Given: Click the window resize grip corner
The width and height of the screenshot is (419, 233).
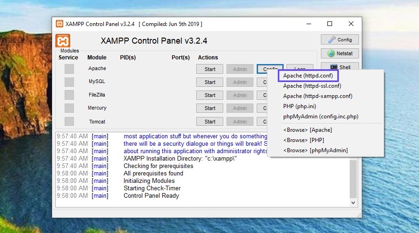Looking at the screenshot, I should [x=359, y=215].
